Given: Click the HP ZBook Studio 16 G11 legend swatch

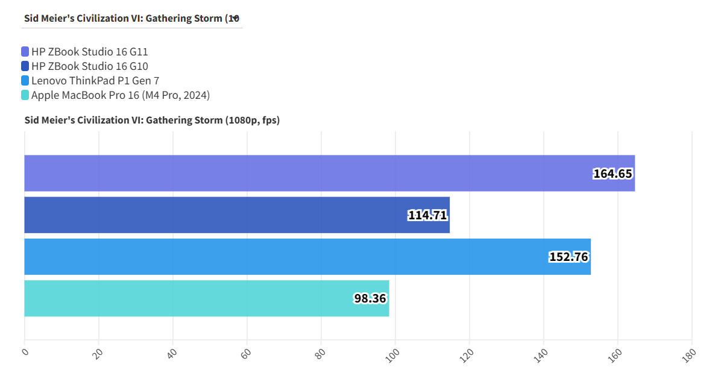Looking at the screenshot, I should (x=25, y=52).
